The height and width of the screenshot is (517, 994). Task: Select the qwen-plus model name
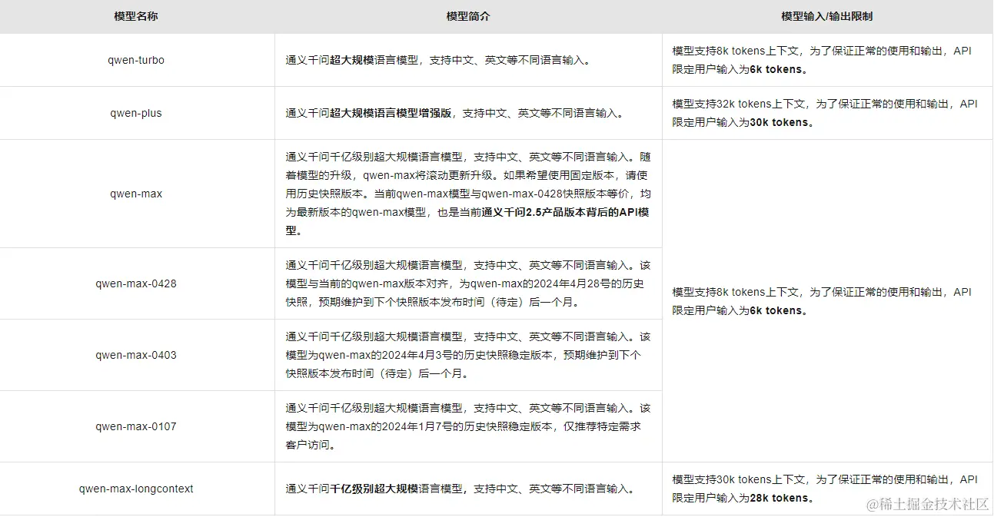(x=135, y=112)
